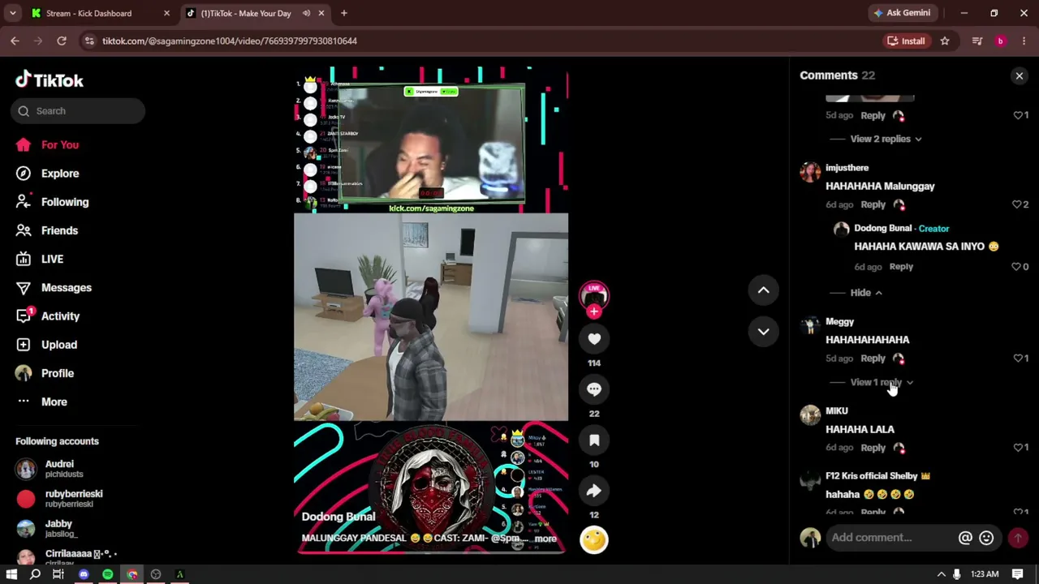Open the Friends page
The height and width of the screenshot is (584, 1039).
point(59,230)
